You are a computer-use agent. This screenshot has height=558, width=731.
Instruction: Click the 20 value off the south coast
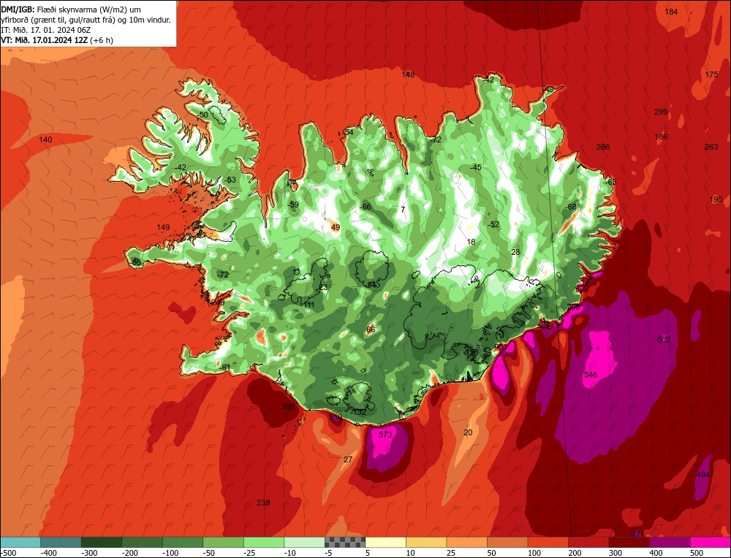pyautogui.click(x=468, y=432)
